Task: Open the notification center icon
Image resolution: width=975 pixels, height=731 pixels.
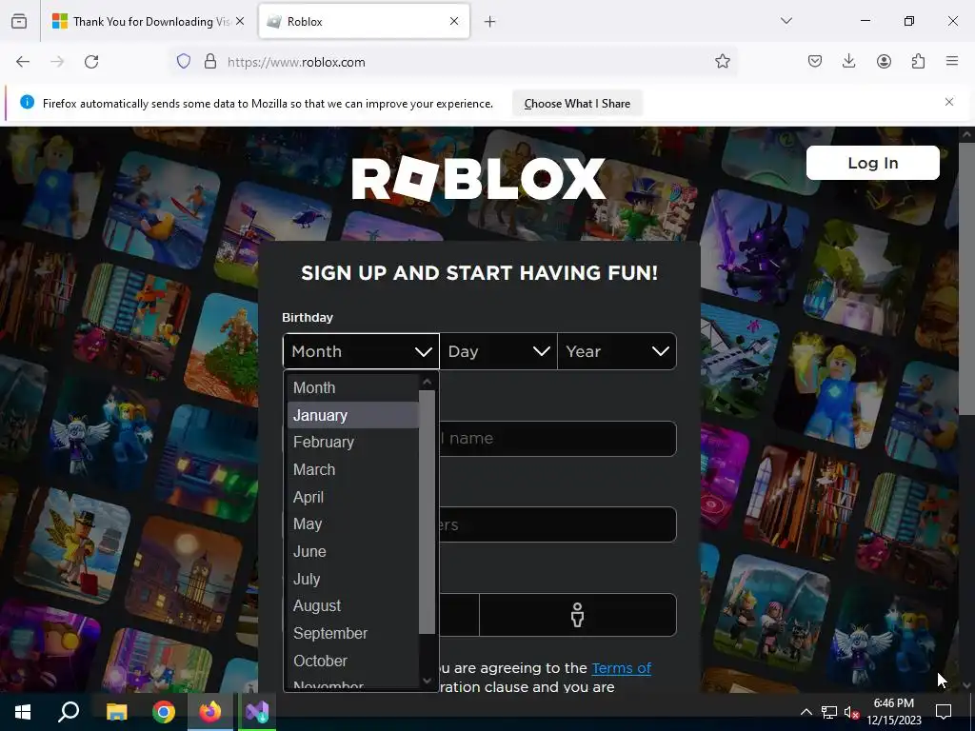Action: click(944, 712)
